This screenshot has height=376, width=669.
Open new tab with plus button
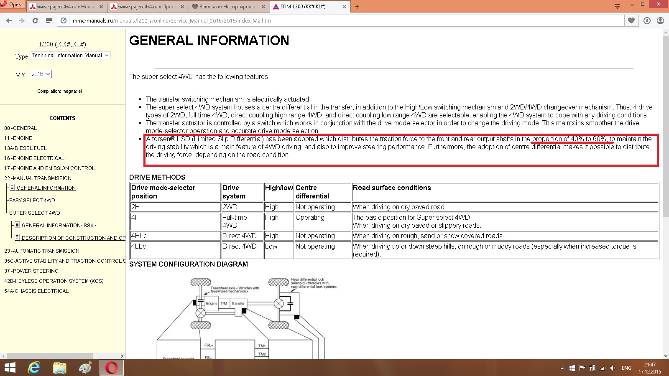357,7
